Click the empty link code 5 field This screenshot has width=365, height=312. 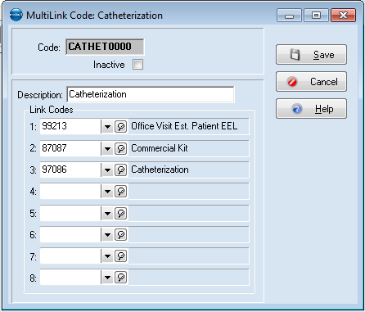coord(70,213)
